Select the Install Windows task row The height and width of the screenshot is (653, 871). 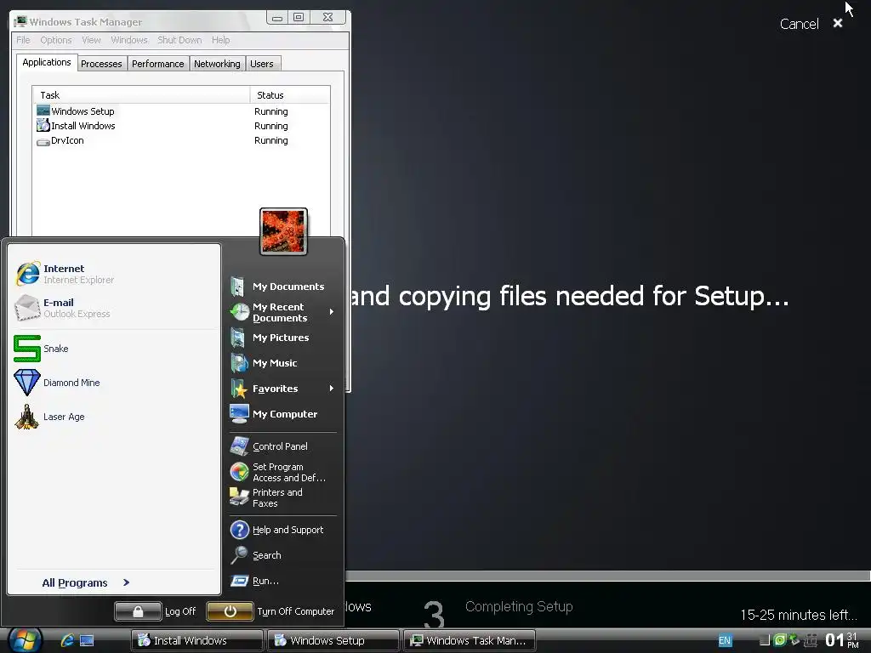181,126
